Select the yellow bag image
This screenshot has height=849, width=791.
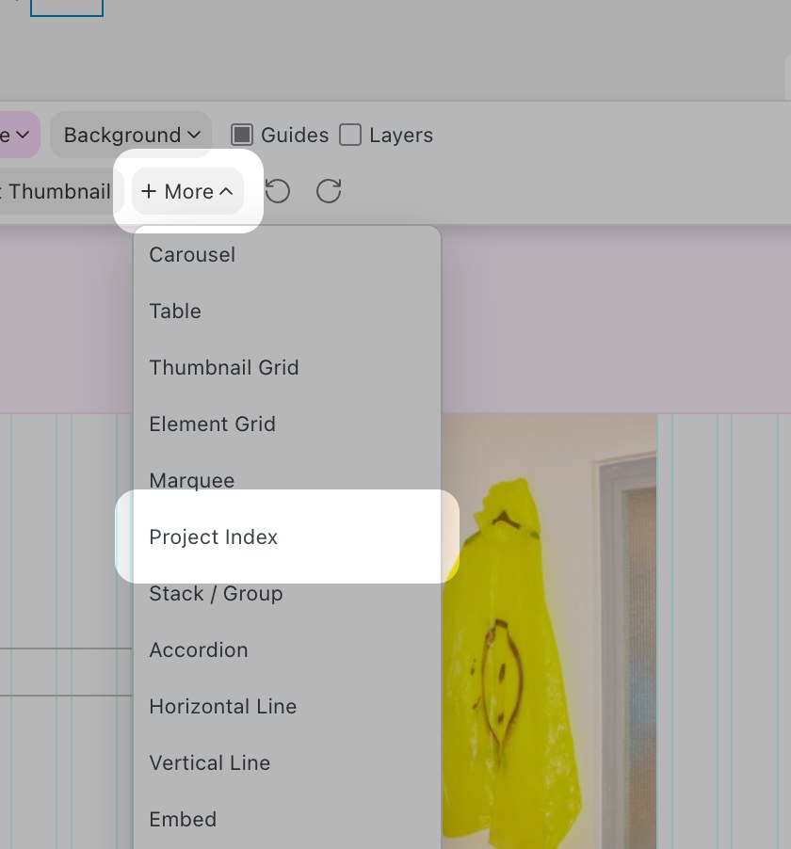click(x=549, y=632)
